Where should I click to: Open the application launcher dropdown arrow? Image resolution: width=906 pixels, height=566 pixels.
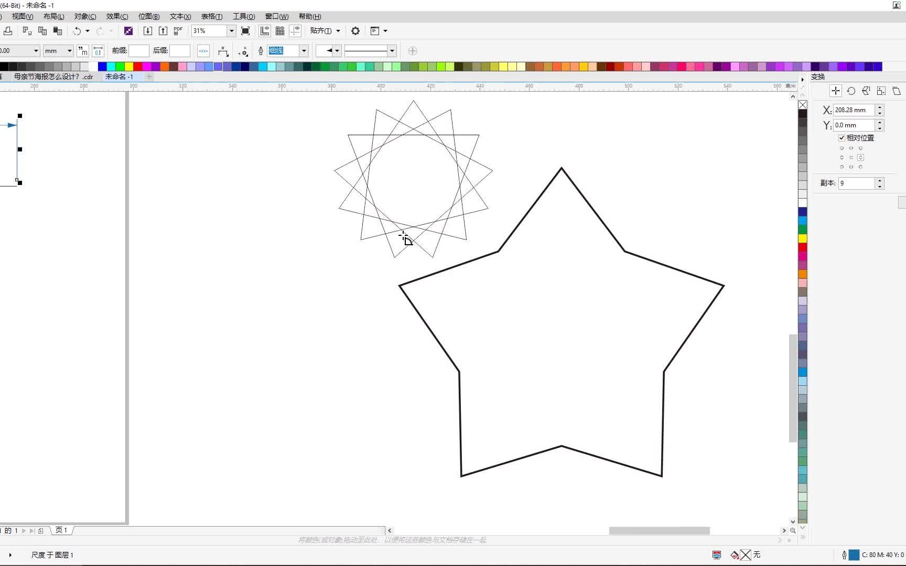pos(385,31)
